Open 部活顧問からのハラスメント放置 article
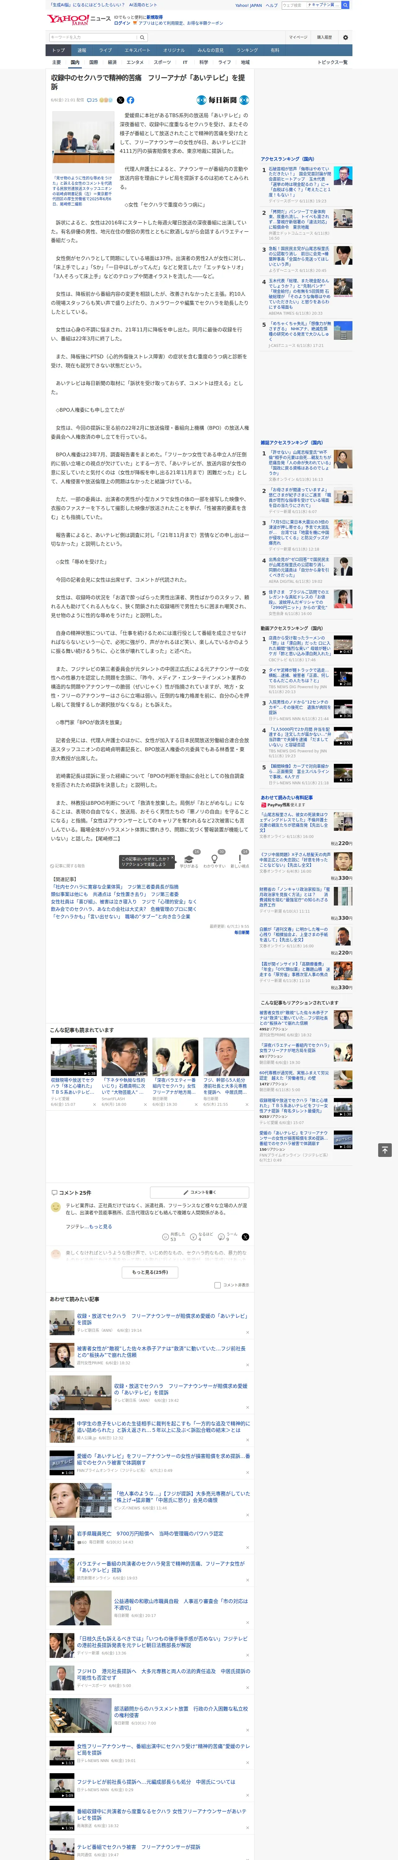This screenshot has width=398, height=1860. 149,1716
